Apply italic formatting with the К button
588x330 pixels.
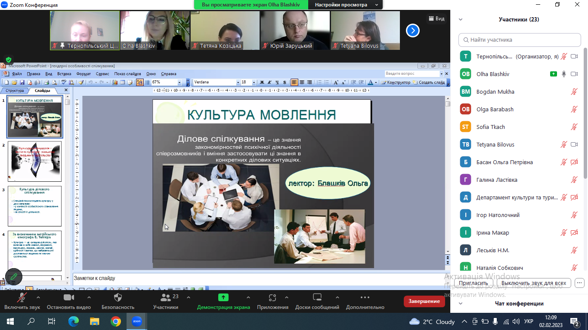[x=269, y=82]
